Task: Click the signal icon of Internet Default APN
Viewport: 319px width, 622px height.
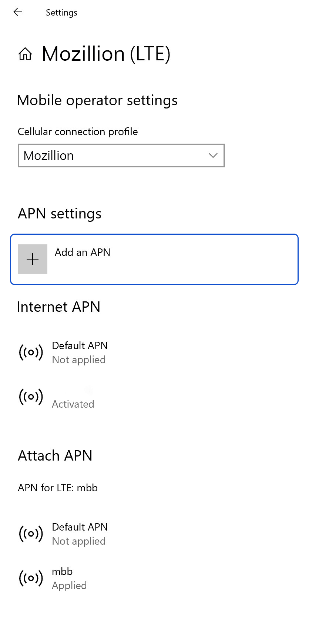Action: click(31, 352)
